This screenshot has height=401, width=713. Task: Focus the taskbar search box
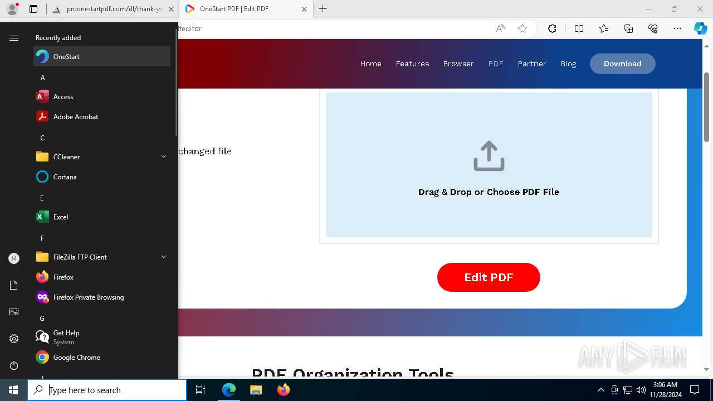107,390
